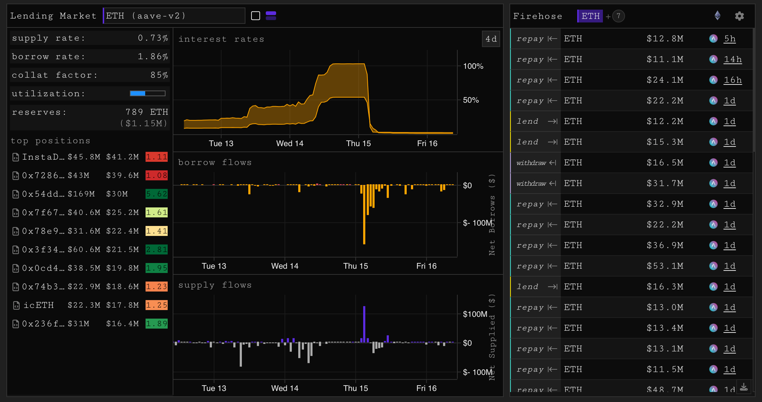This screenshot has width=762, height=402.
Task: Expand the +7 additional filters badge
Action: coord(618,16)
